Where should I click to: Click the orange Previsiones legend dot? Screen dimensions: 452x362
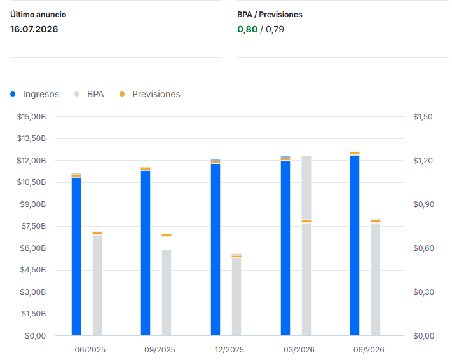[x=122, y=94]
